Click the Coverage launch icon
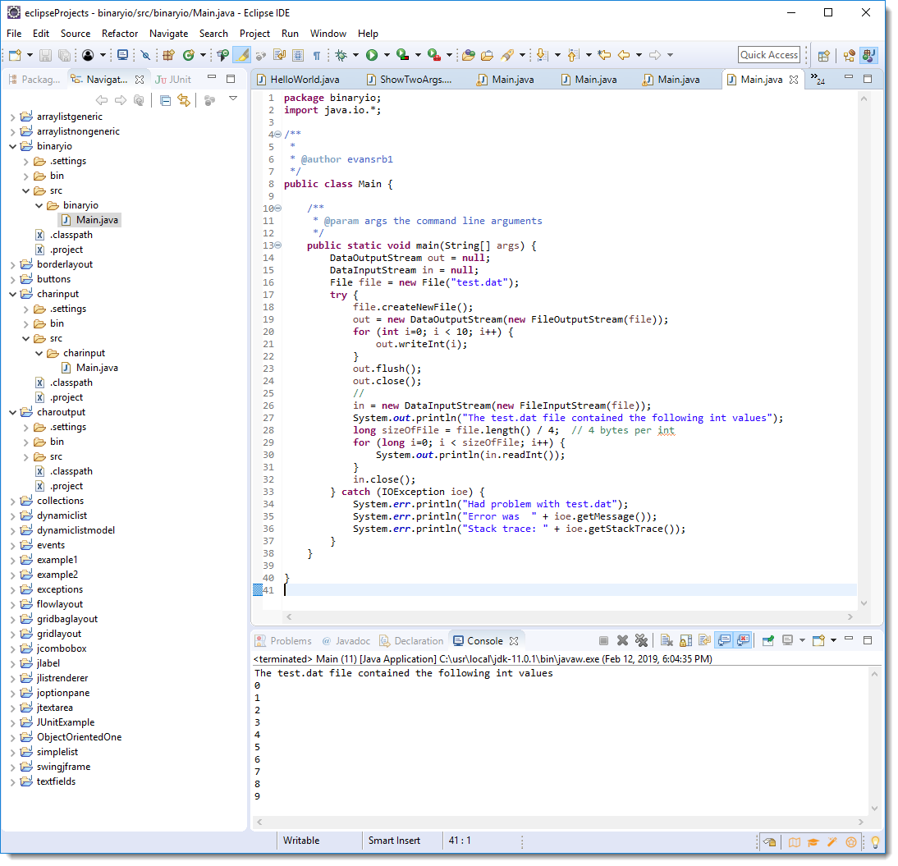 (x=403, y=55)
